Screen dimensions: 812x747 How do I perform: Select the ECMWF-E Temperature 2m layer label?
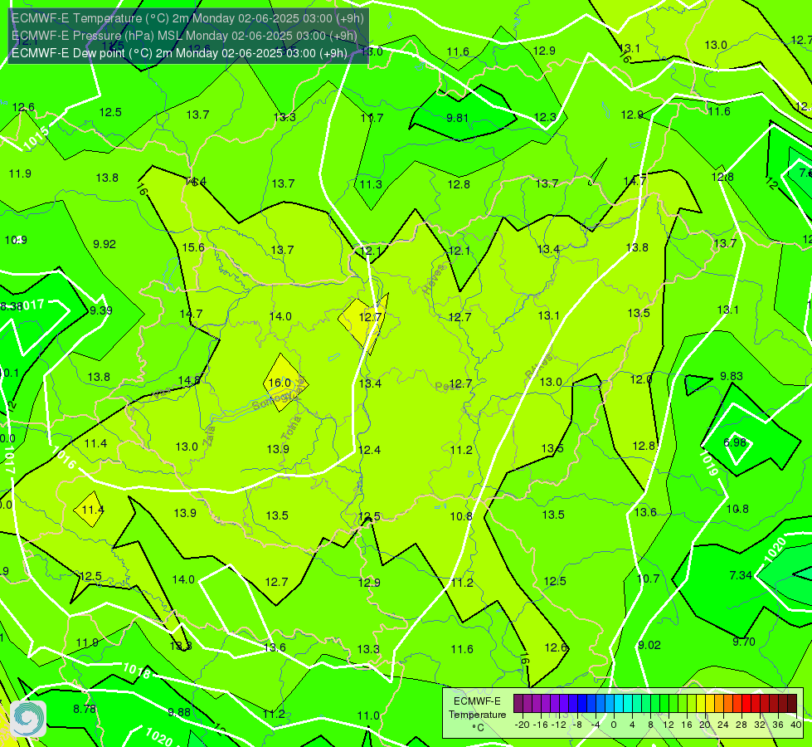pyautogui.click(x=187, y=18)
